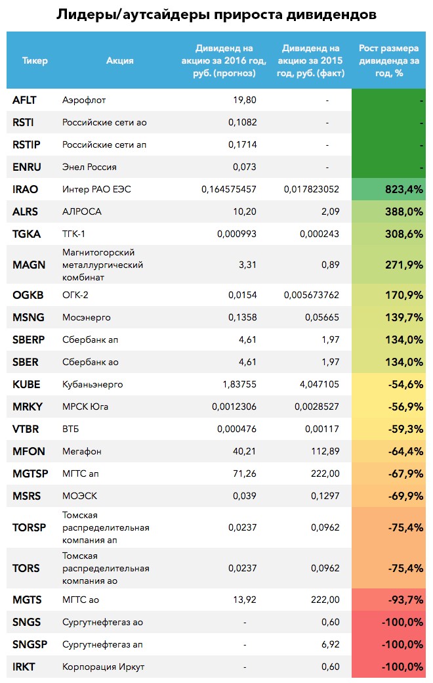Click the Кубаньэнерго stock name
This screenshot has height=683, width=433.
click(93, 385)
